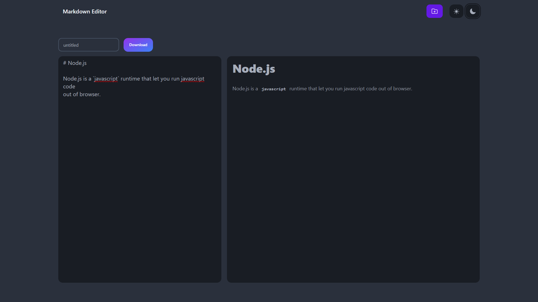Screen dimensions: 538x302
Task: Click the word 'code' in editor
Action: pyautogui.click(x=69, y=87)
